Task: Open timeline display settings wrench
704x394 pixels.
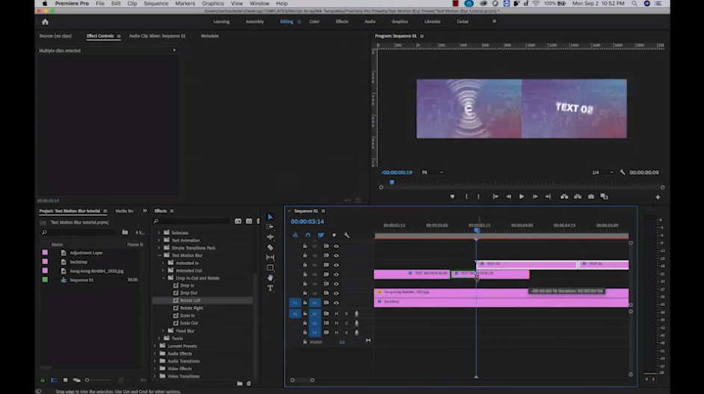Action: [346, 235]
